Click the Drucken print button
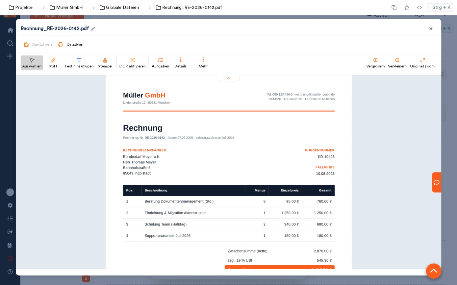Image resolution: width=457 pixels, height=285 pixels. pyautogui.click(x=71, y=45)
